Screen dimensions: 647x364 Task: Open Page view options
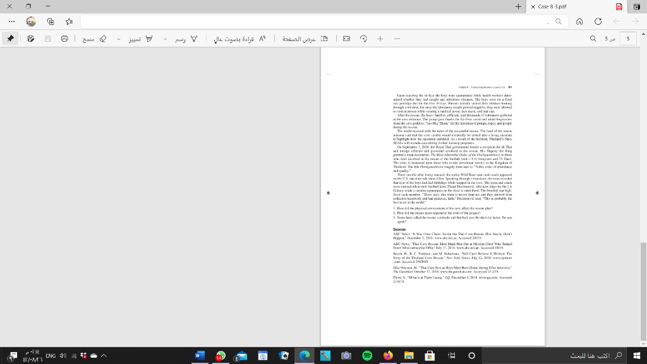click(x=305, y=39)
